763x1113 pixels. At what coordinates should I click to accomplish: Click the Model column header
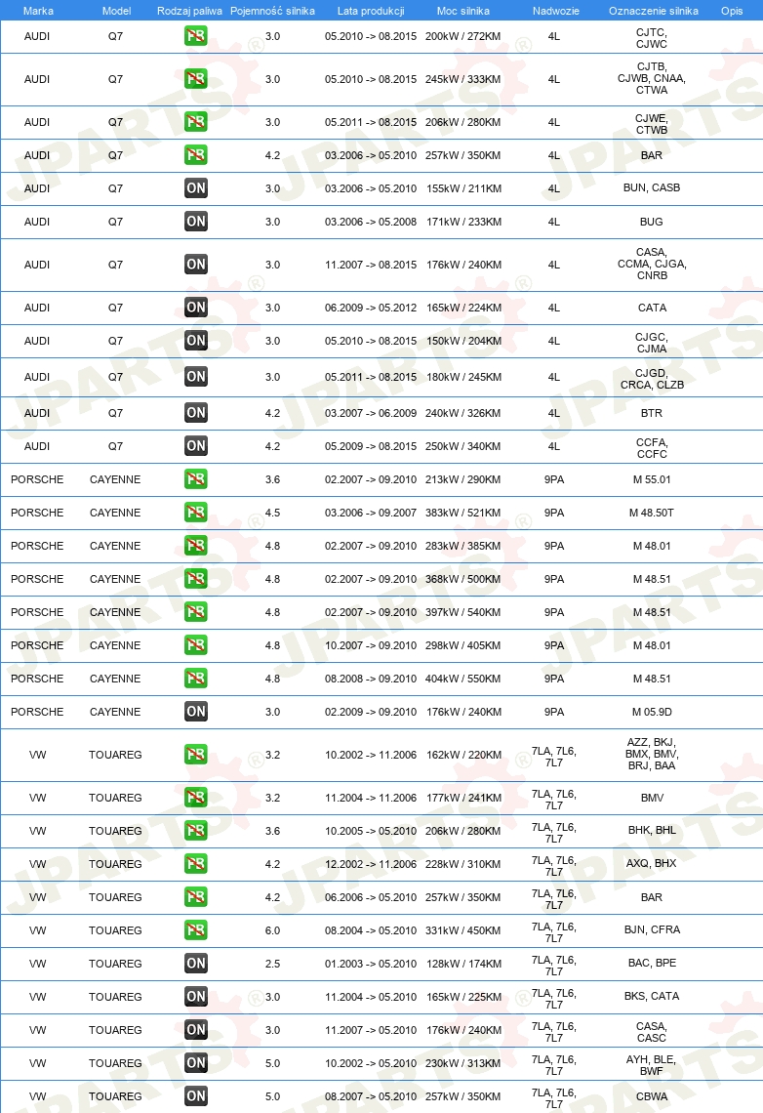pos(116,11)
